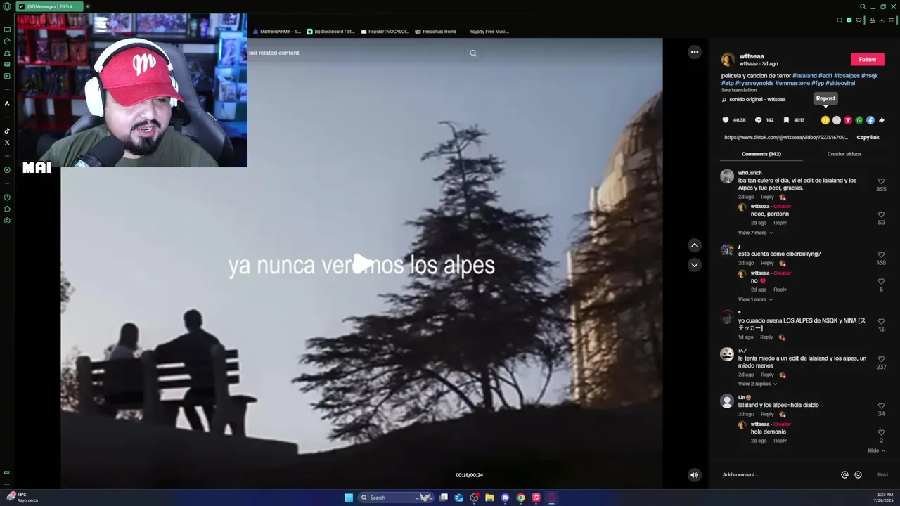This screenshot has height=506, width=900.
Task: Open Settings gear icon in sidebar
Action: (x=7, y=221)
